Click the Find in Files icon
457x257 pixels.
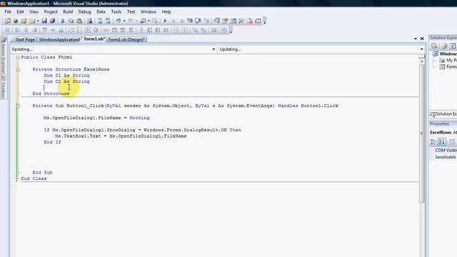tap(90, 21)
